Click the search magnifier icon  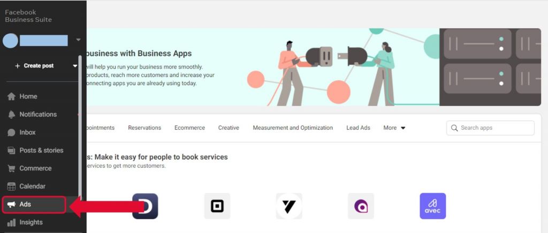click(x=454, y=128)
